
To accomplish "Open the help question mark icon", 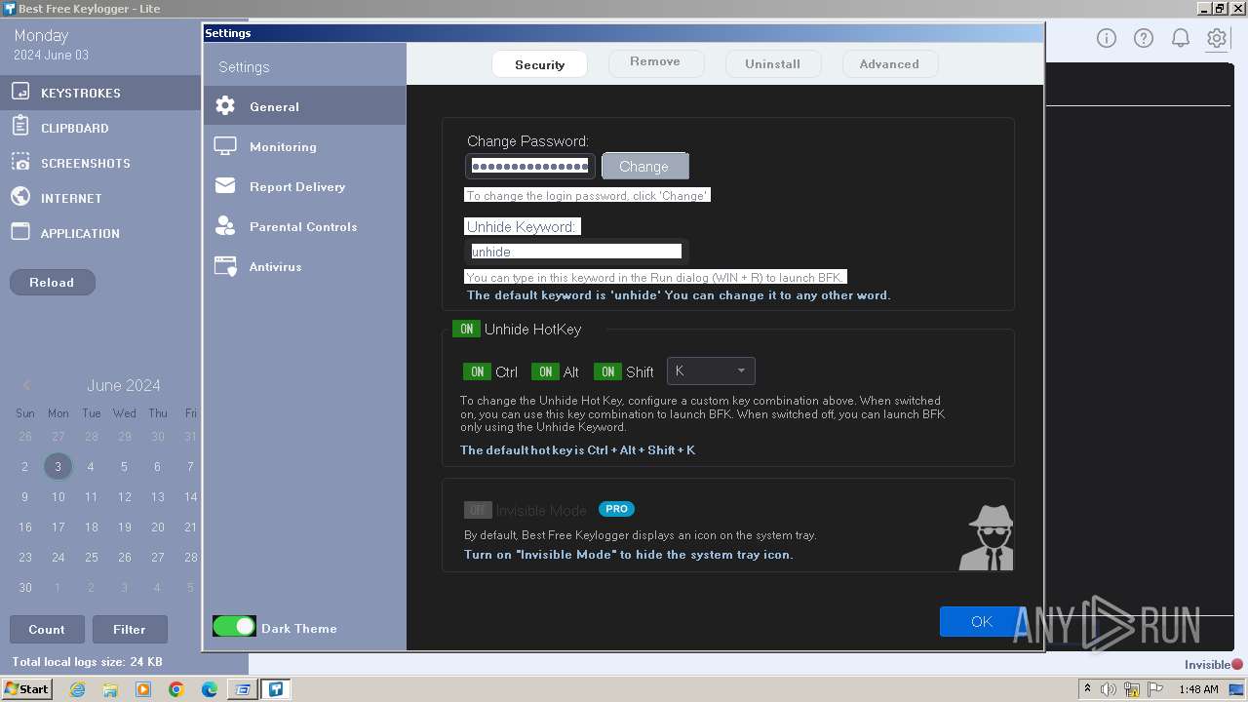I will tap(1143, 38).
